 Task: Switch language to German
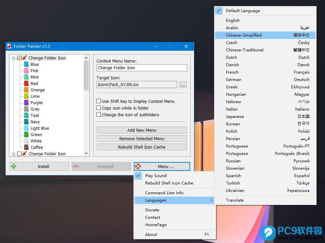[x=265, y=80]
